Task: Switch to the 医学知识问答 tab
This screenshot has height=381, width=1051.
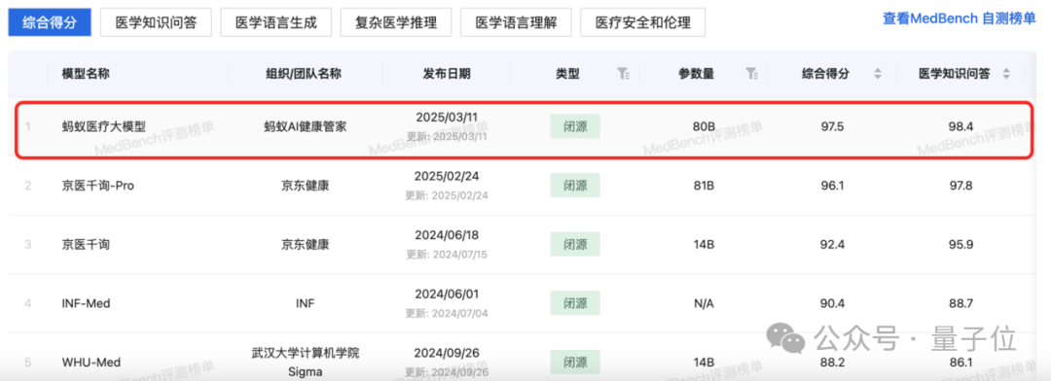Action: [156, 22]
